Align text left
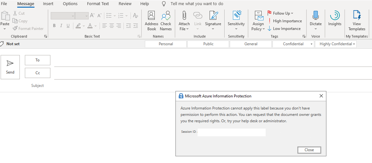Screen dimensions: 372x163 click(x=105, y=25)
